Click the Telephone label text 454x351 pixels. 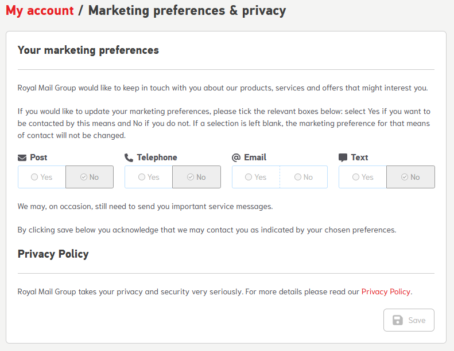click(157, 157)
